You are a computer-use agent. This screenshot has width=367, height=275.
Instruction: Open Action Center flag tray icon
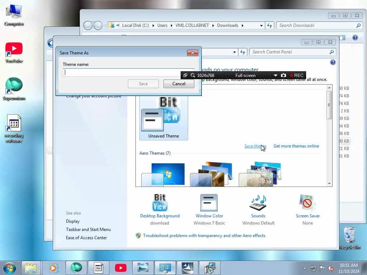coord(322,268)
